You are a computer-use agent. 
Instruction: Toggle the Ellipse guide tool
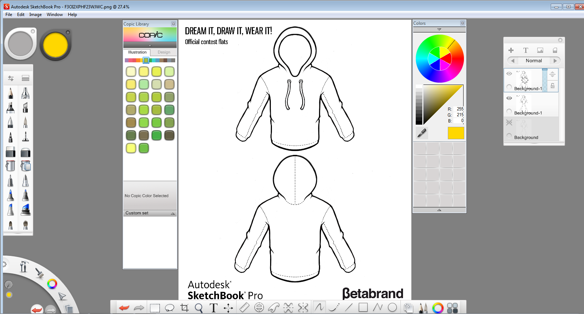(259, 308)
